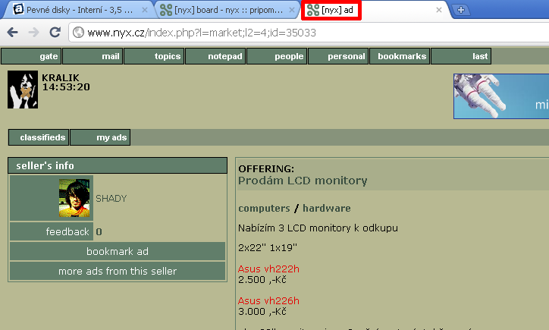
Task: Open the computers category link
Action: [264, 208]
